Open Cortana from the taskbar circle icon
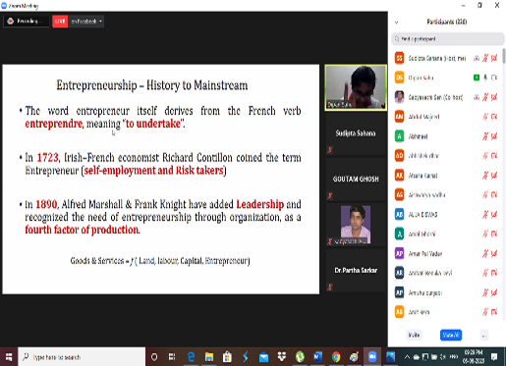Viewport: 506px width, 366px height. (154, 357)
